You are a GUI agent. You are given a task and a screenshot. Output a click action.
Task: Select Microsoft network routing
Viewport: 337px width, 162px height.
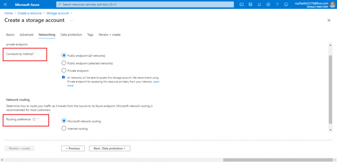click(64, 121)
